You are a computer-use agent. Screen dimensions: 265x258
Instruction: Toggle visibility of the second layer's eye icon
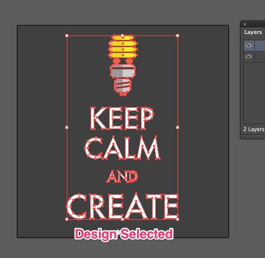pyautogui.click(x=249, y=56)
